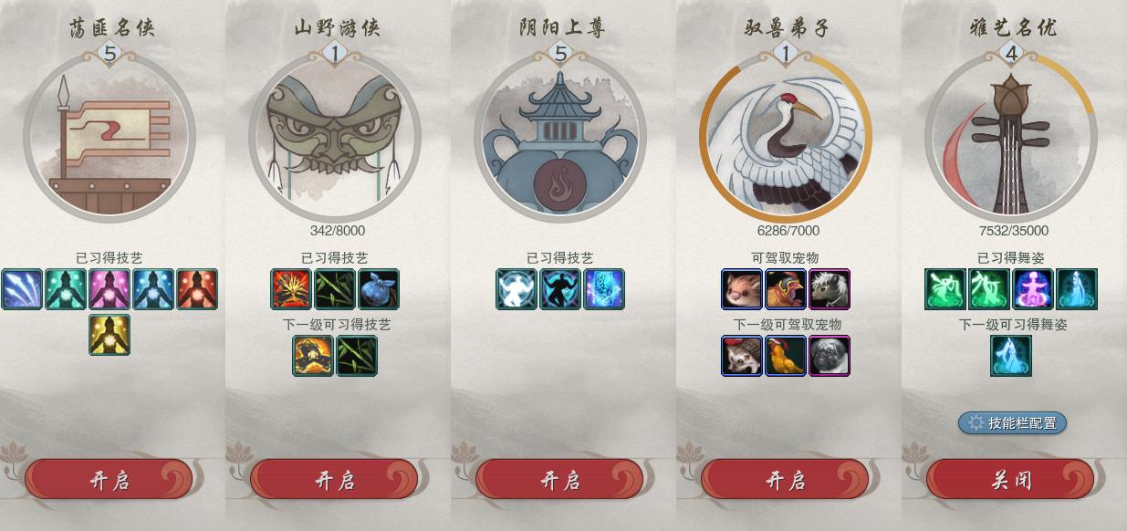
Task: Select the pipa instrument emblem of 雅艺名优
Action: point(1011,137)
